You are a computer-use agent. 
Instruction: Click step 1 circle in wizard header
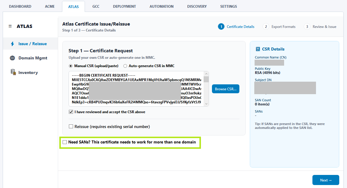221,27
